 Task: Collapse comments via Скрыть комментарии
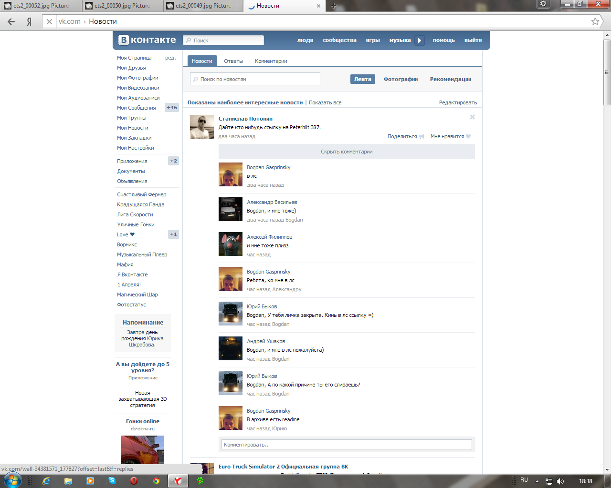[x=347, y=152]
